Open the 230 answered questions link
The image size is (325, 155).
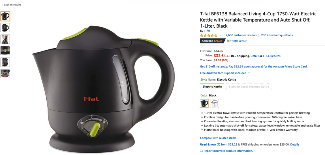click(277, 35)
